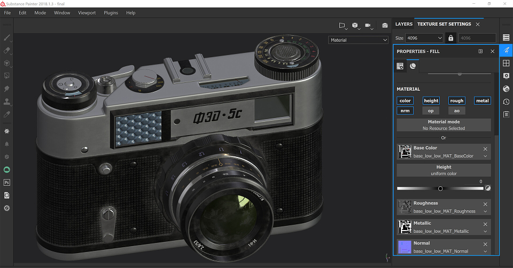Remove the Roughness resource

point(485,204)
